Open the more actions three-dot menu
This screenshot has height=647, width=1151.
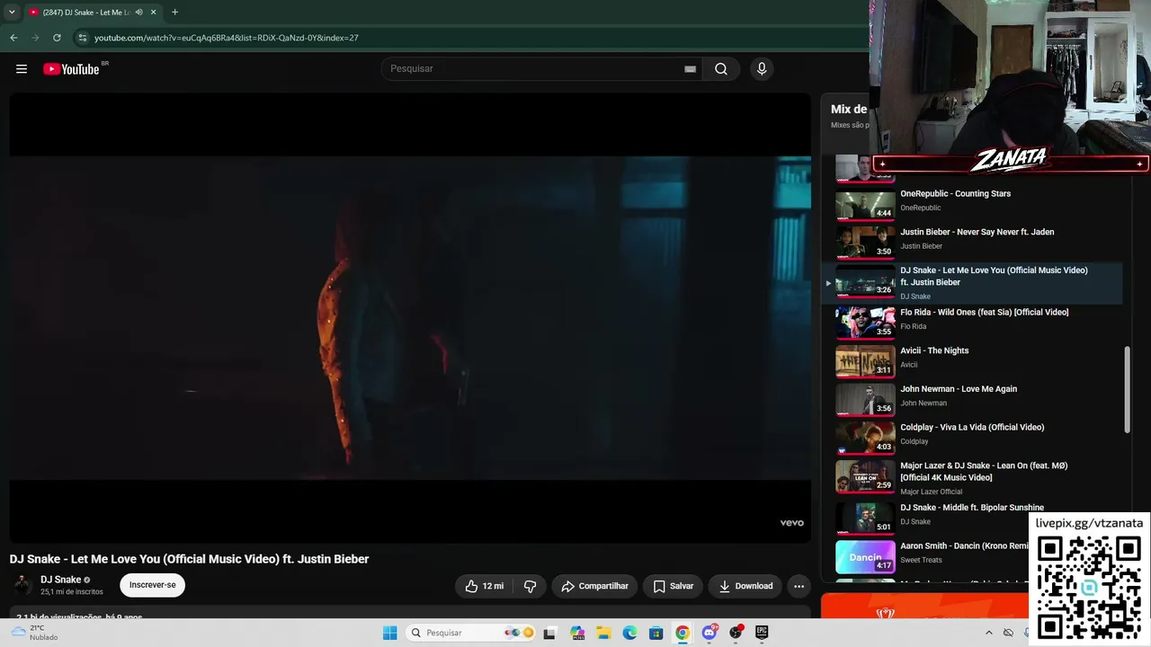pos(799,586)
